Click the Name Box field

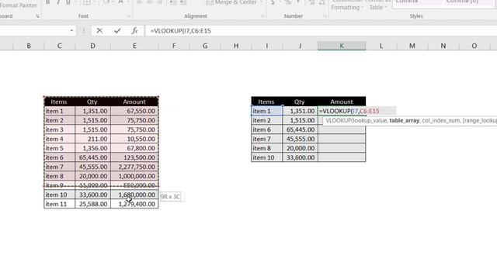click(33, 31)
